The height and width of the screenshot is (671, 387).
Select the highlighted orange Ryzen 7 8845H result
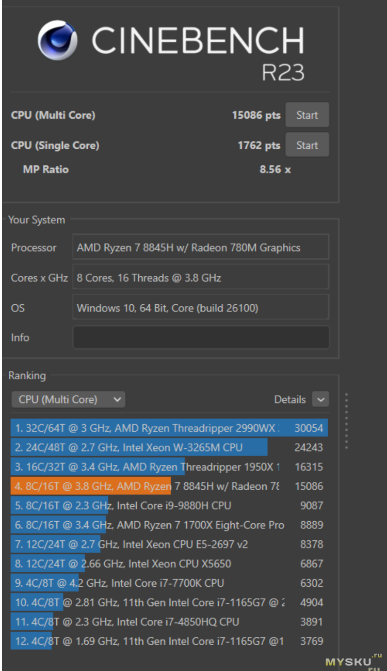[169, 486]
